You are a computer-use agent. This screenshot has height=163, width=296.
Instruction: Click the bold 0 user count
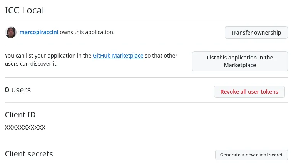pos(7,90)
